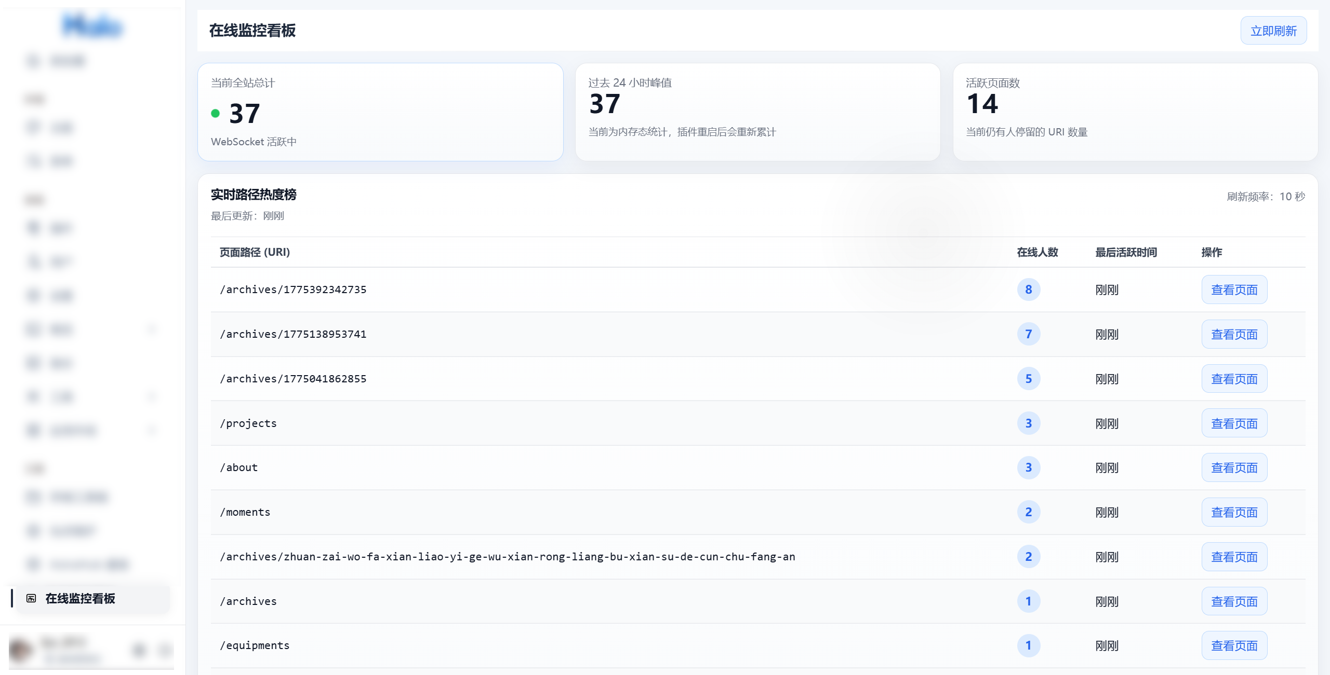Click the 活跃页面数 stats card
The width and height of the screenshot is (1330, 675).
click(x=1135, y=112)
